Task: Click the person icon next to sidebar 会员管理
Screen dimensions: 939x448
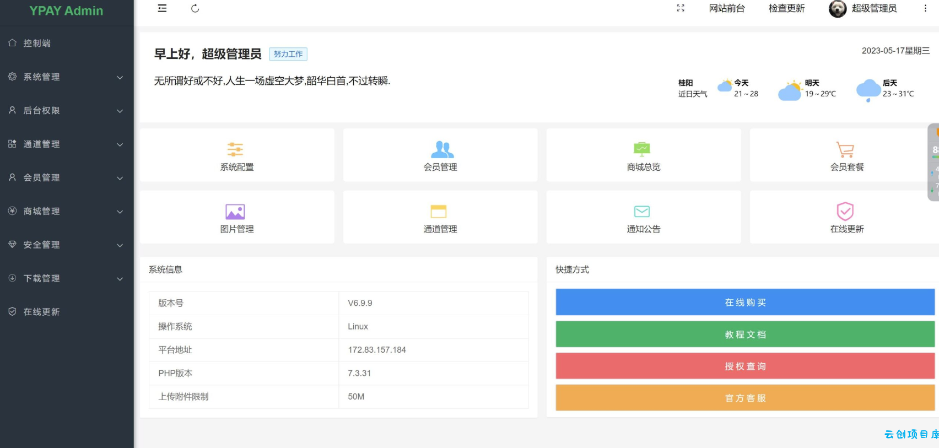Action: [12, 177]
